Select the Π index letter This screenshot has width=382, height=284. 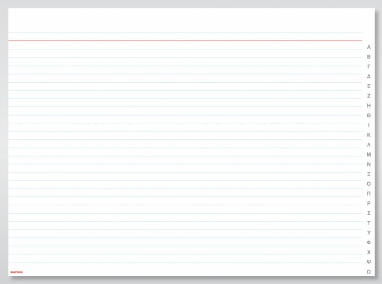369,194
